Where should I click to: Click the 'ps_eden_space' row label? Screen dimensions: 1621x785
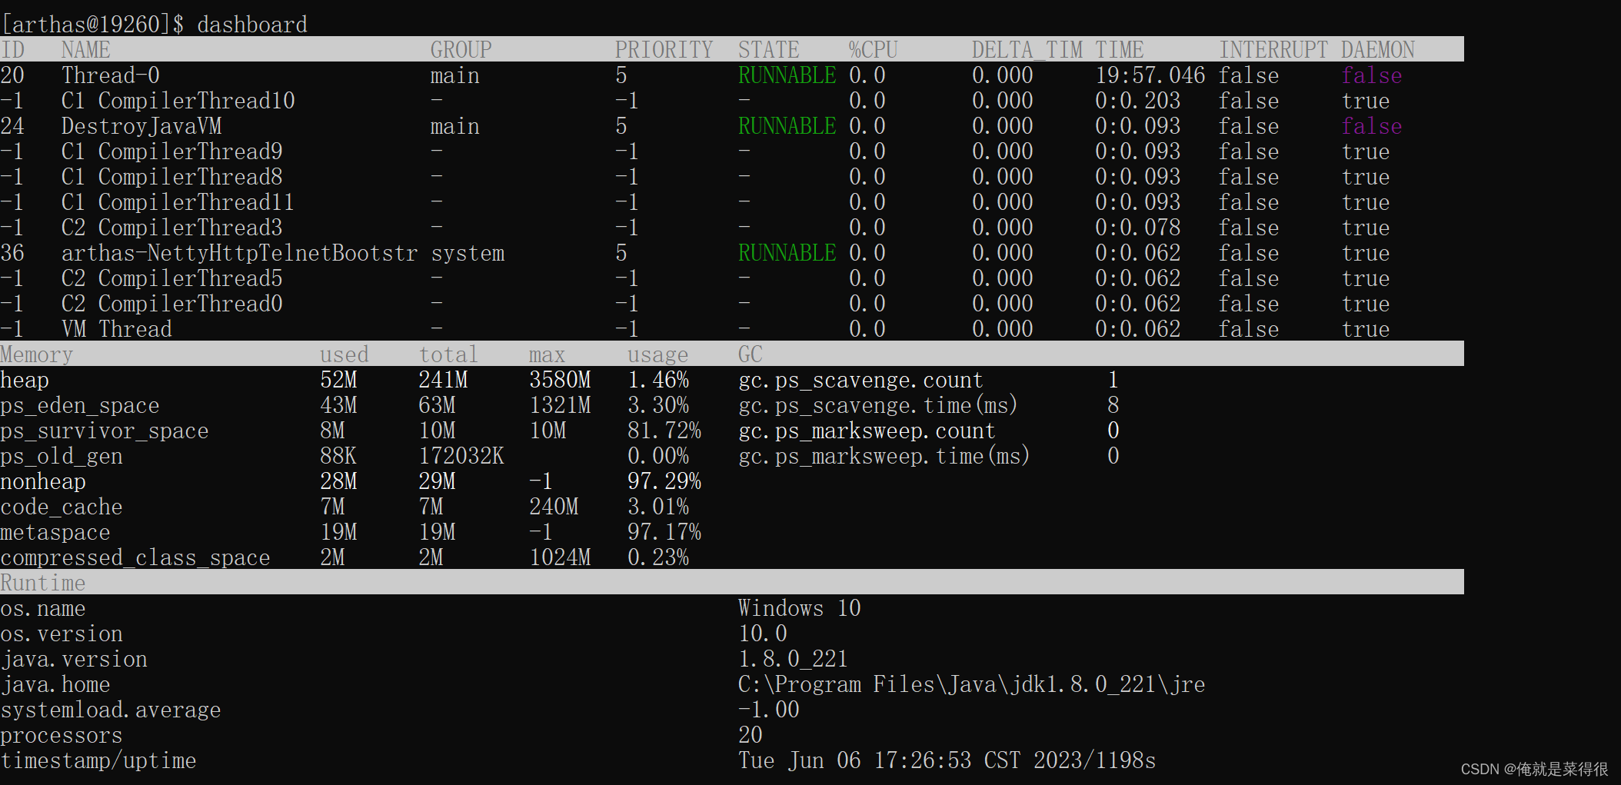pyautogui.click(x=80, y=405)
